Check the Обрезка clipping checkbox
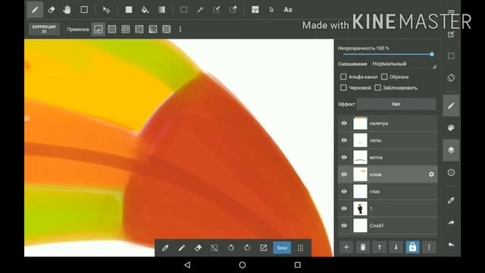Viewport: 485px width, 273px height. coord(384,77)
